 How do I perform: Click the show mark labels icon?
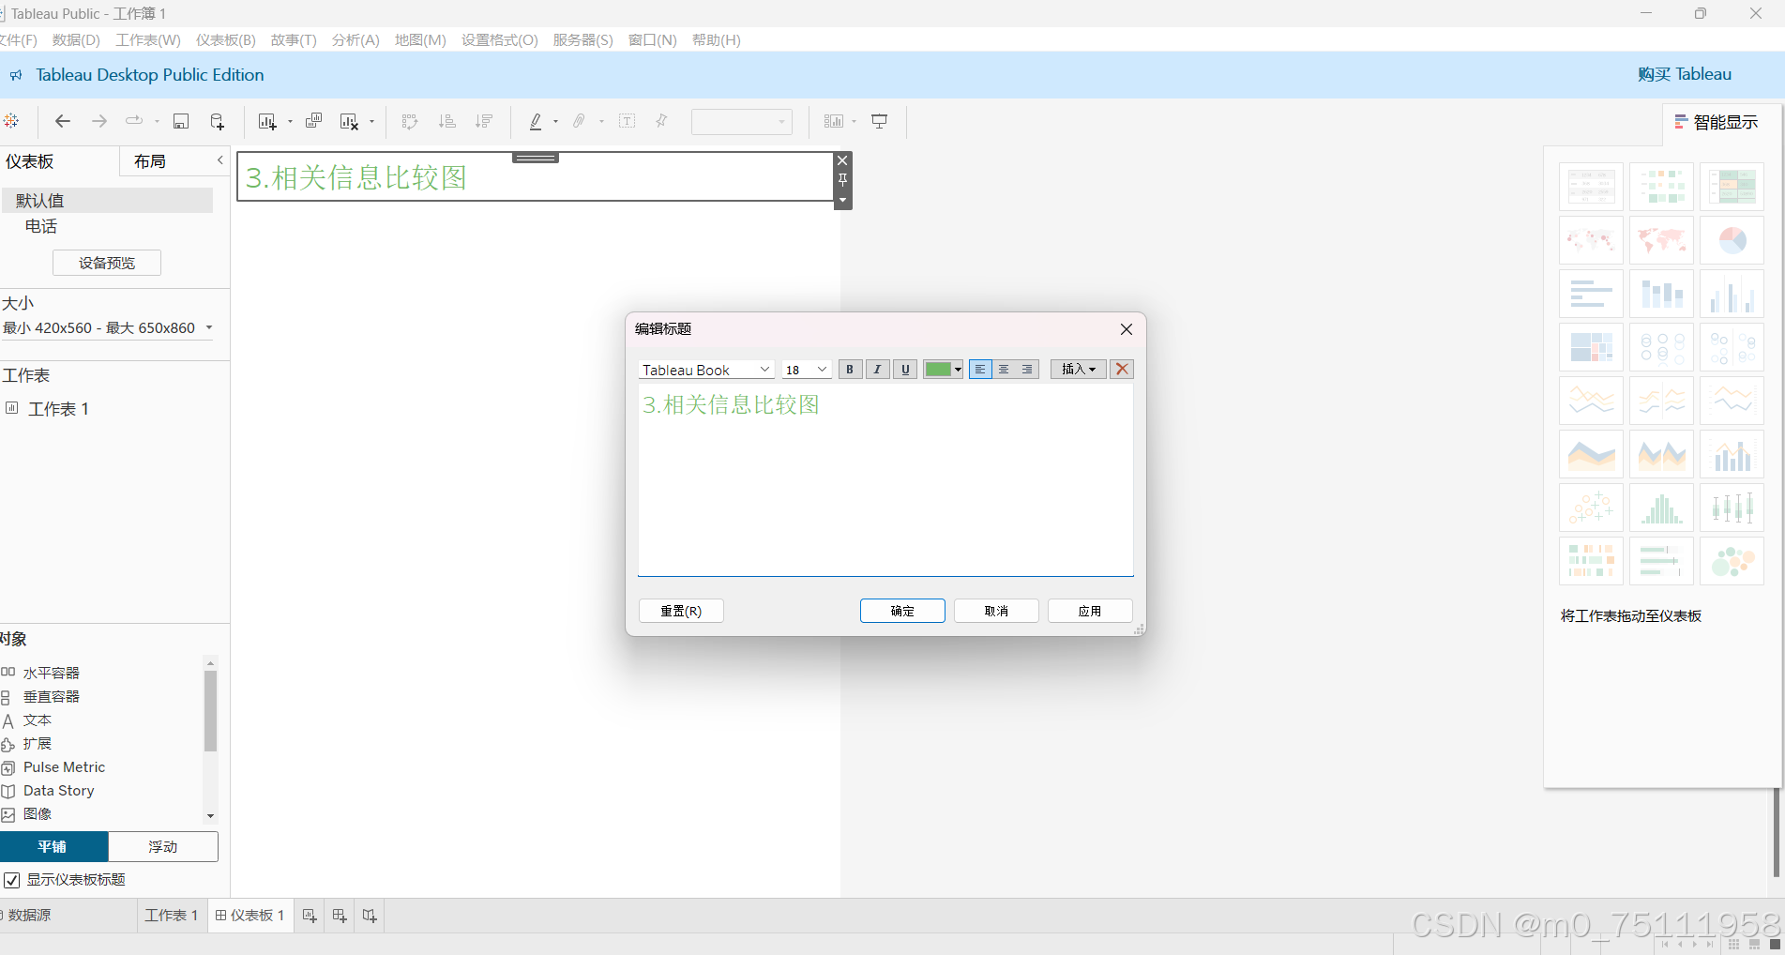click(628, 121)
